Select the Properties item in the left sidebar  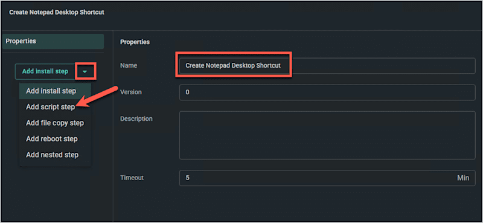click(53, 41)
